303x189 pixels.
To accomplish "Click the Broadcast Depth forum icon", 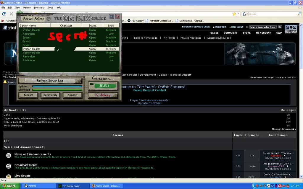I will [x=9, y=166].
